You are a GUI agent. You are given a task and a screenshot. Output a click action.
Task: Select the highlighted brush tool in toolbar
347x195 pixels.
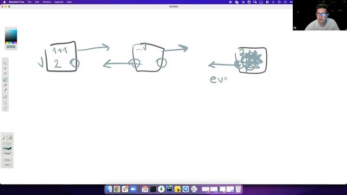coord(5,80)
